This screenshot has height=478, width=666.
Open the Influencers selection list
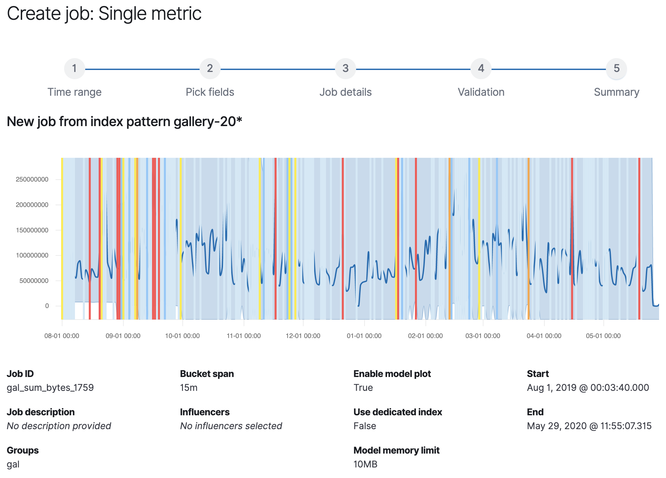pos(231,426)
